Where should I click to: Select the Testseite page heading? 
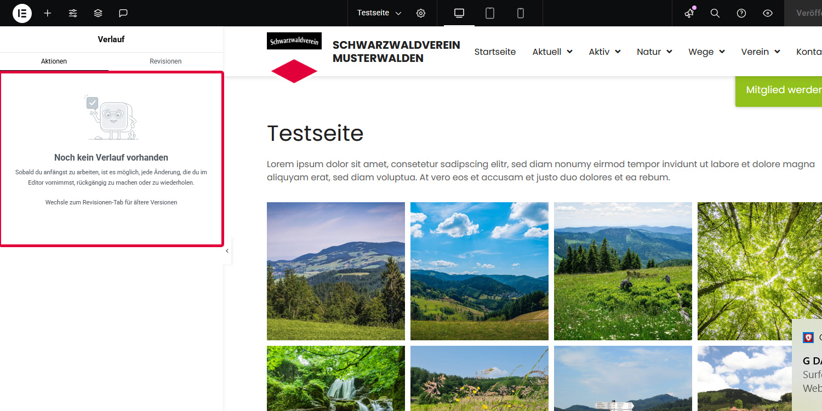point(315,133)
